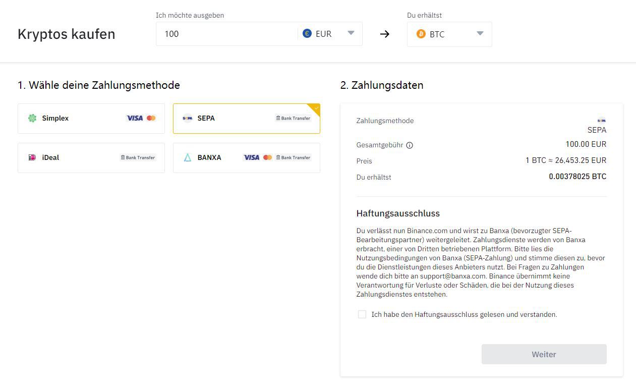Select the iDeal payment icon

pyautogui.click(x=32, y=157)
